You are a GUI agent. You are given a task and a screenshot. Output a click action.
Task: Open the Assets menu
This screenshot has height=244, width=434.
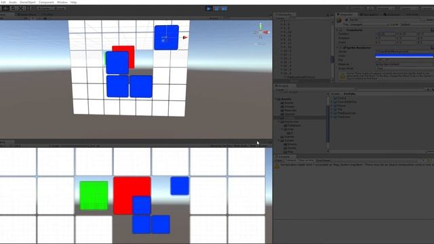click(x=13, y=2)
